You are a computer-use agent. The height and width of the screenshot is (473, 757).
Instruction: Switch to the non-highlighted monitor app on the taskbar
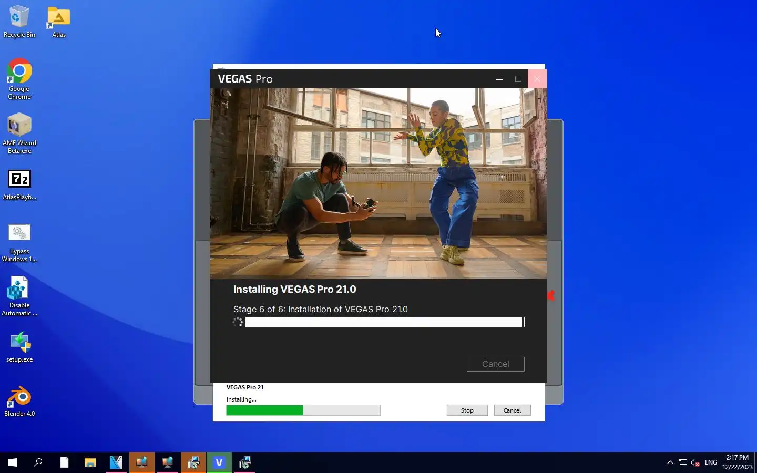167,462
